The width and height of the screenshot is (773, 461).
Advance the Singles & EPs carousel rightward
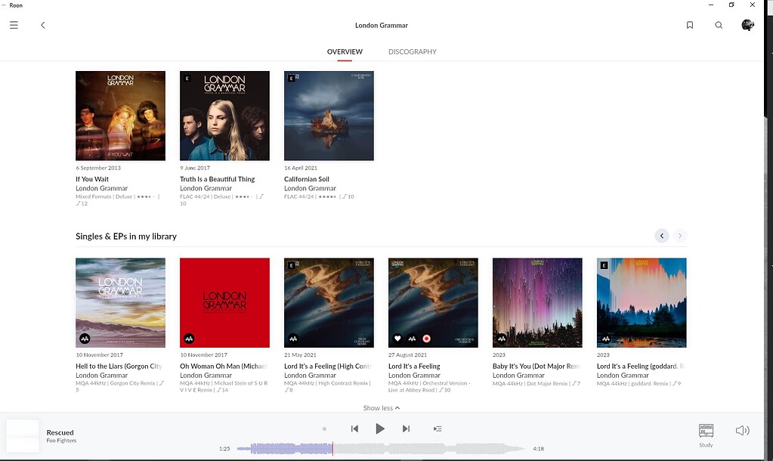click(x=679, y=235)
